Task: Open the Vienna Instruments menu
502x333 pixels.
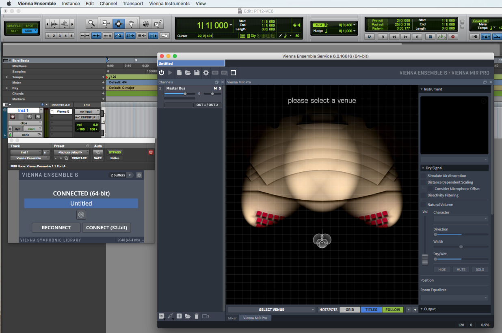Action: point(169,4)
